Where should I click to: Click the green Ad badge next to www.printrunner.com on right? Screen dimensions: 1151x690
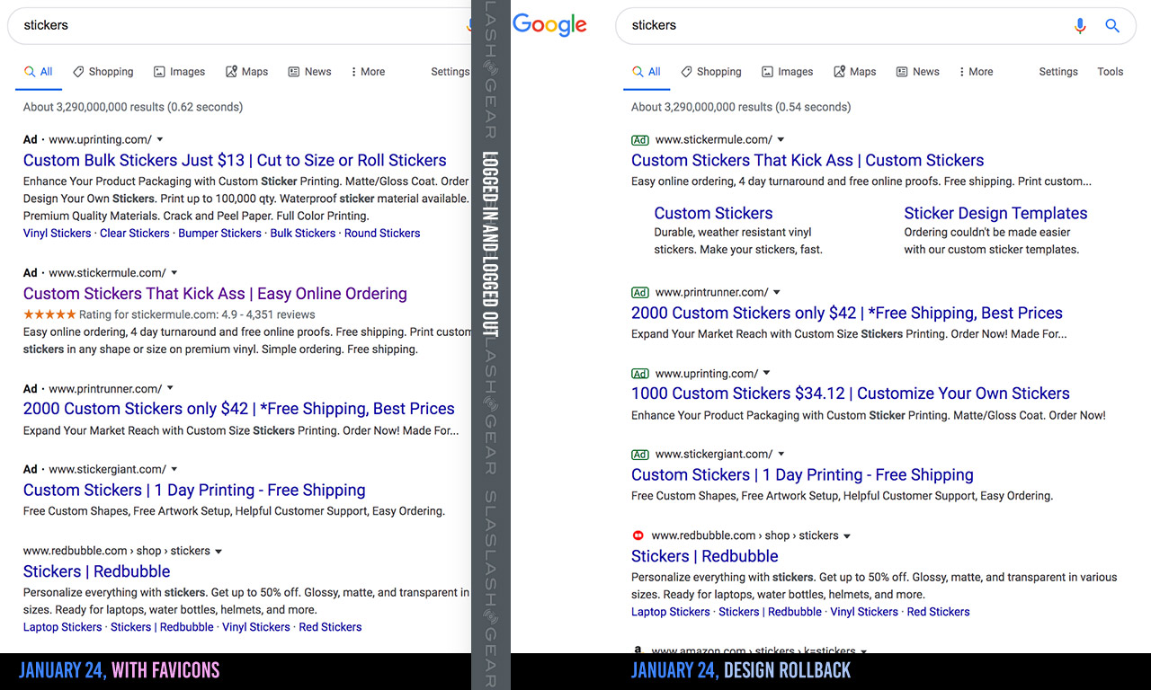coord(640,293)
